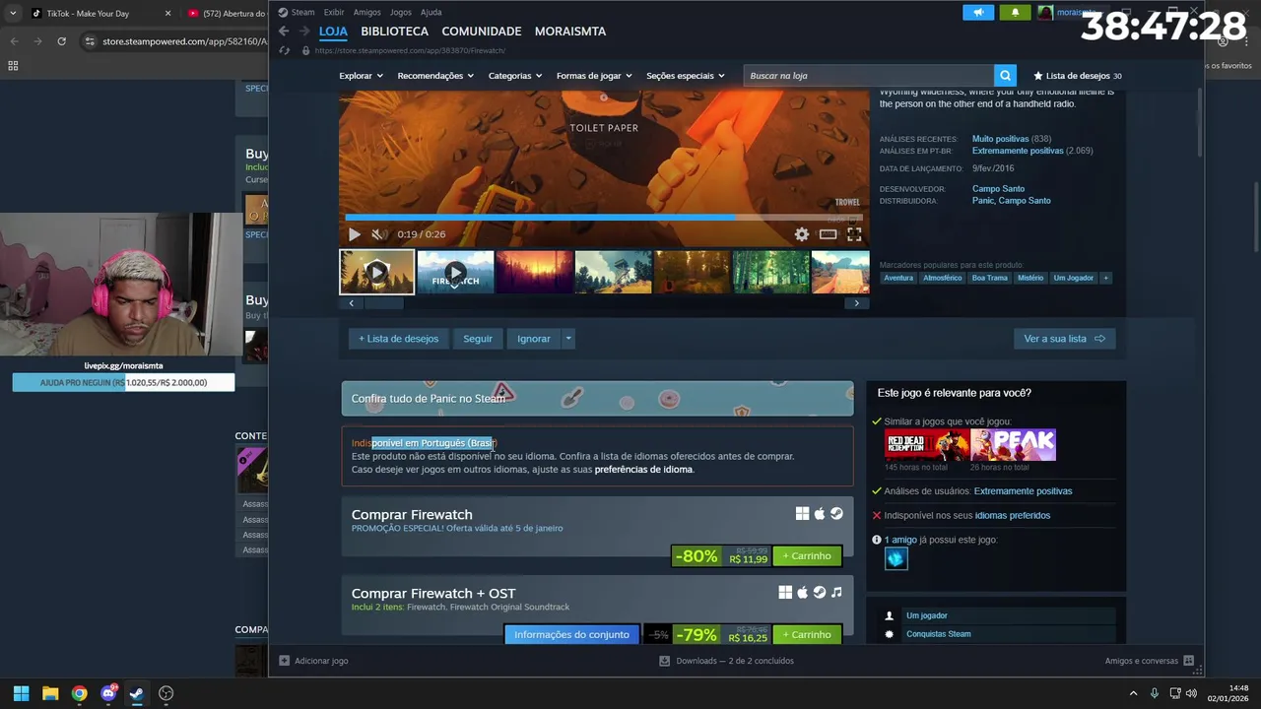Expand the Seções especiais dropdown
The image size is (1261, 709).
686,76
